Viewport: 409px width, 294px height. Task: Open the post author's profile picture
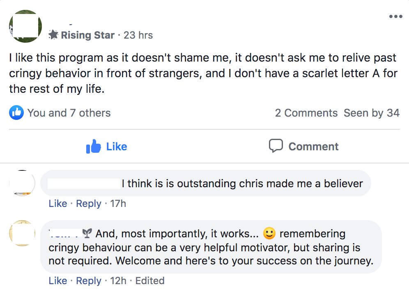coord(25,26)
